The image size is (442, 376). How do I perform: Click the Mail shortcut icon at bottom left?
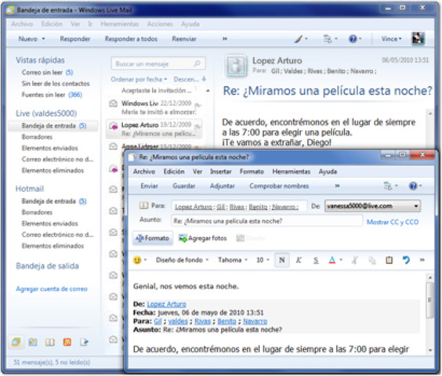[16, 342]
